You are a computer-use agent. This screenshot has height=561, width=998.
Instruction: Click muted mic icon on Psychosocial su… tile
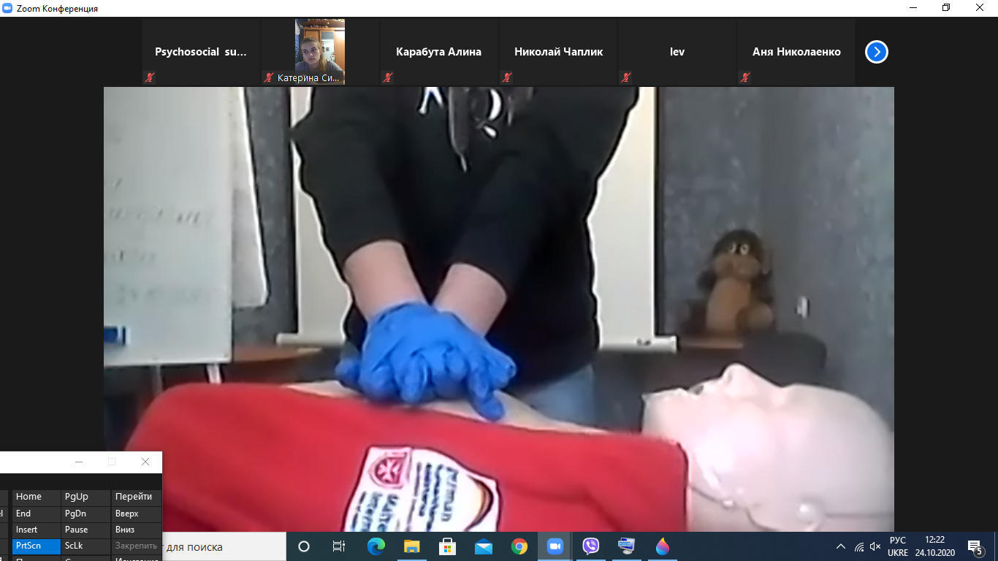[x=149, y=77]
